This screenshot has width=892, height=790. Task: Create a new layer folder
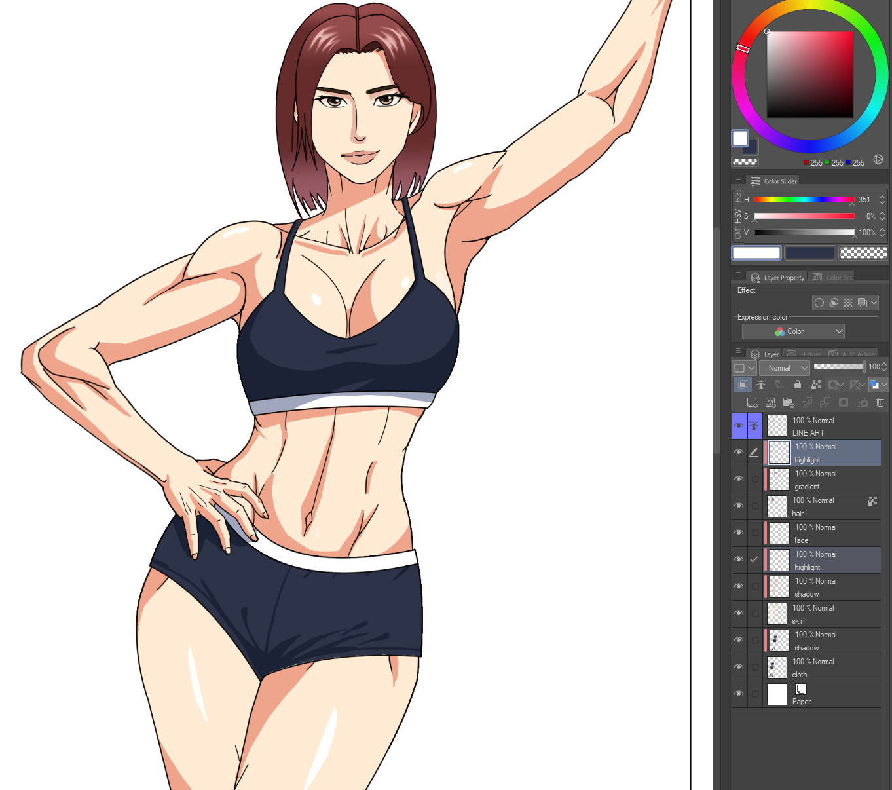coord(789,402)
